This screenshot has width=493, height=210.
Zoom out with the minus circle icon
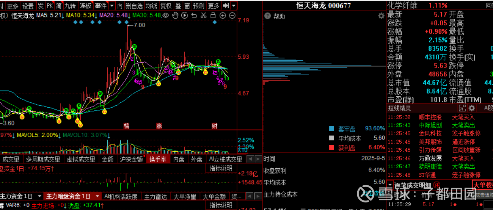click(x=232, y=16)
